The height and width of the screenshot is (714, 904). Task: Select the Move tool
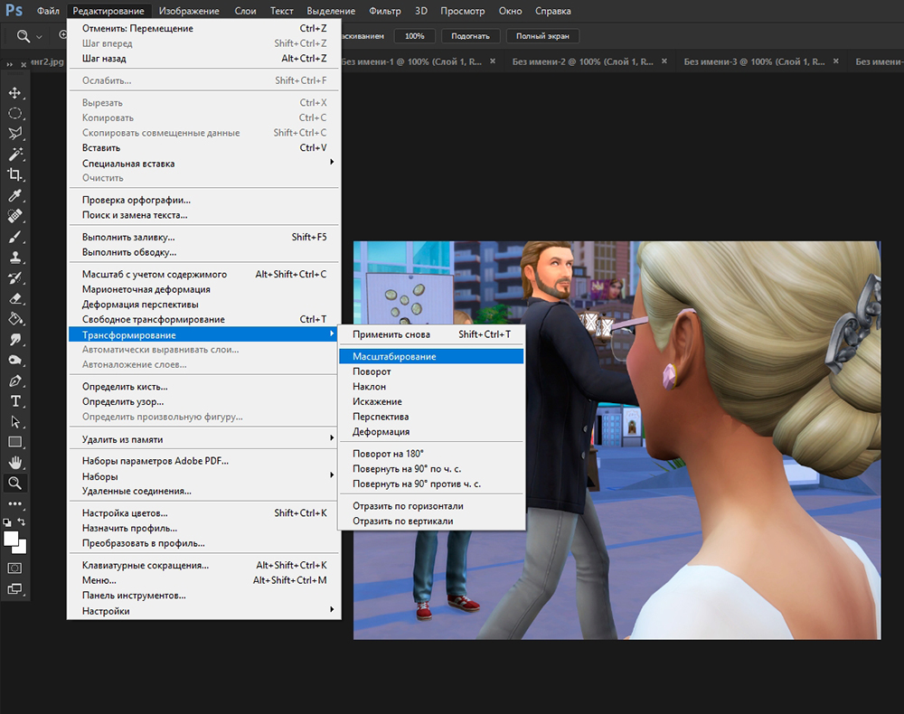[x=15, y=93]
